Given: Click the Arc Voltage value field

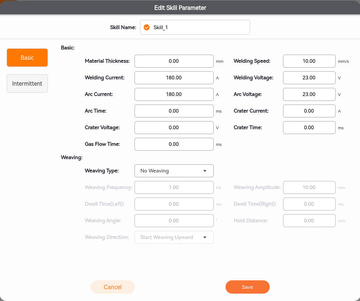Looking at the screenshot, I should point(309,94).
